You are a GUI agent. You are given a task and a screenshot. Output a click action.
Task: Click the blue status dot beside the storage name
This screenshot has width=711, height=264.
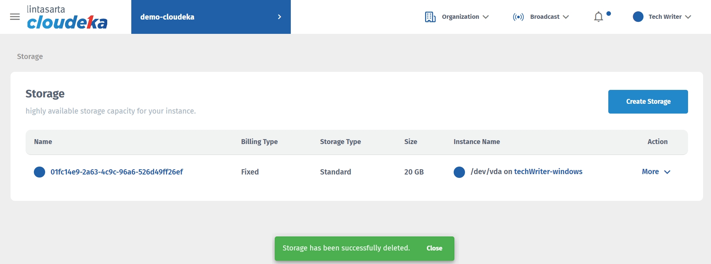click(39, 172)
